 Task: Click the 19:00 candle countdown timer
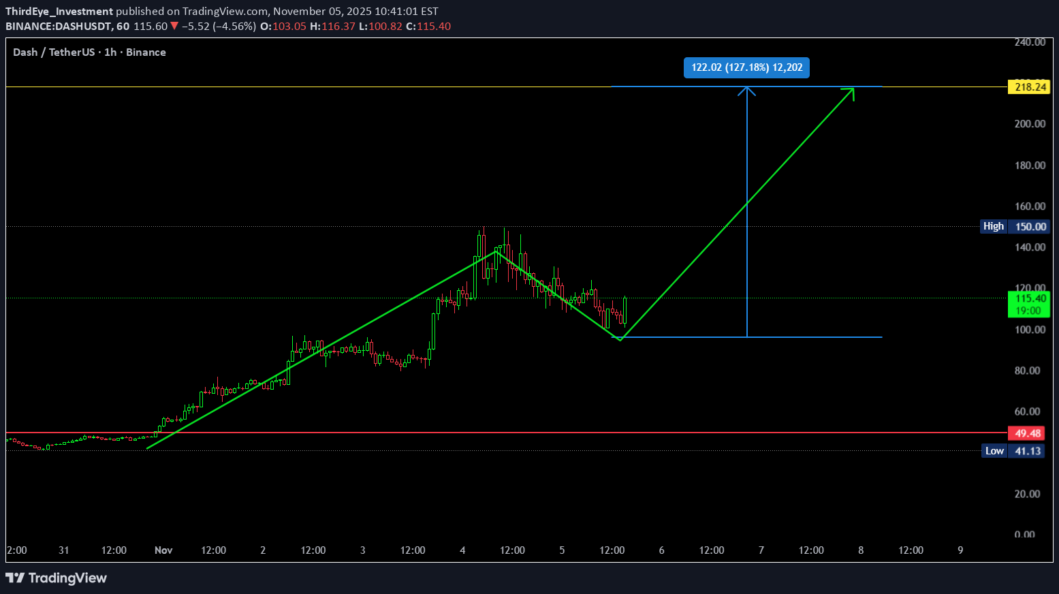point(1028,311)
